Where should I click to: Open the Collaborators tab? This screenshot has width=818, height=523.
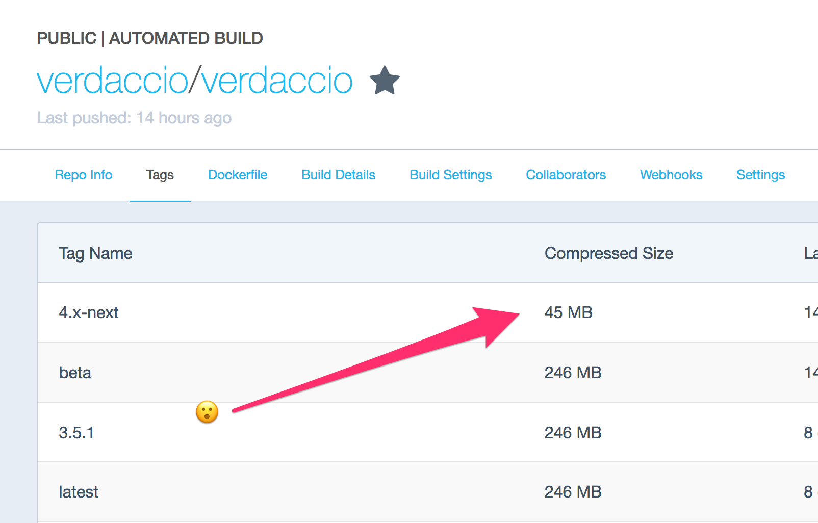(x=566, y=175)
